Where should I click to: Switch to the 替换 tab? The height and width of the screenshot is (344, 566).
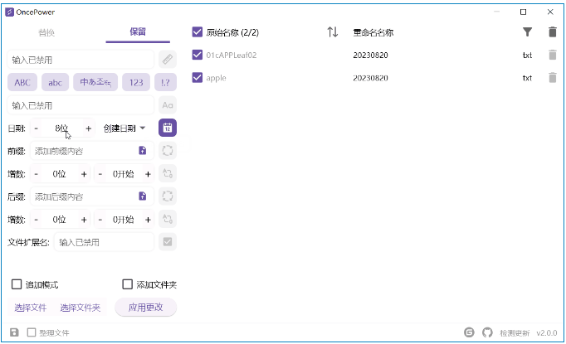coord(47,31)
